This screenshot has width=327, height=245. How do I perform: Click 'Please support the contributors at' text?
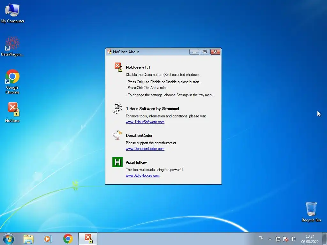pos(151,143)
